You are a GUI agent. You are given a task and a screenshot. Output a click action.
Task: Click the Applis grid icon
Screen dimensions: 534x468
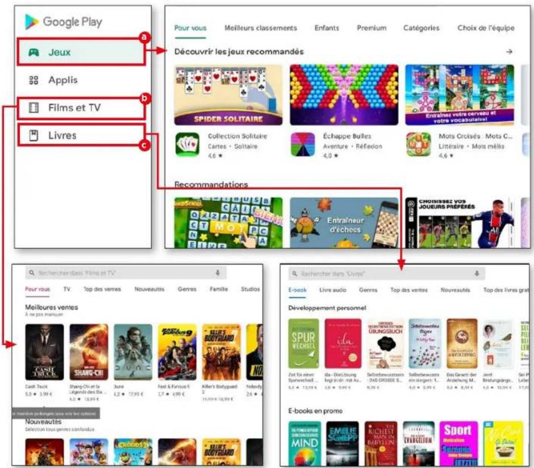34,80
